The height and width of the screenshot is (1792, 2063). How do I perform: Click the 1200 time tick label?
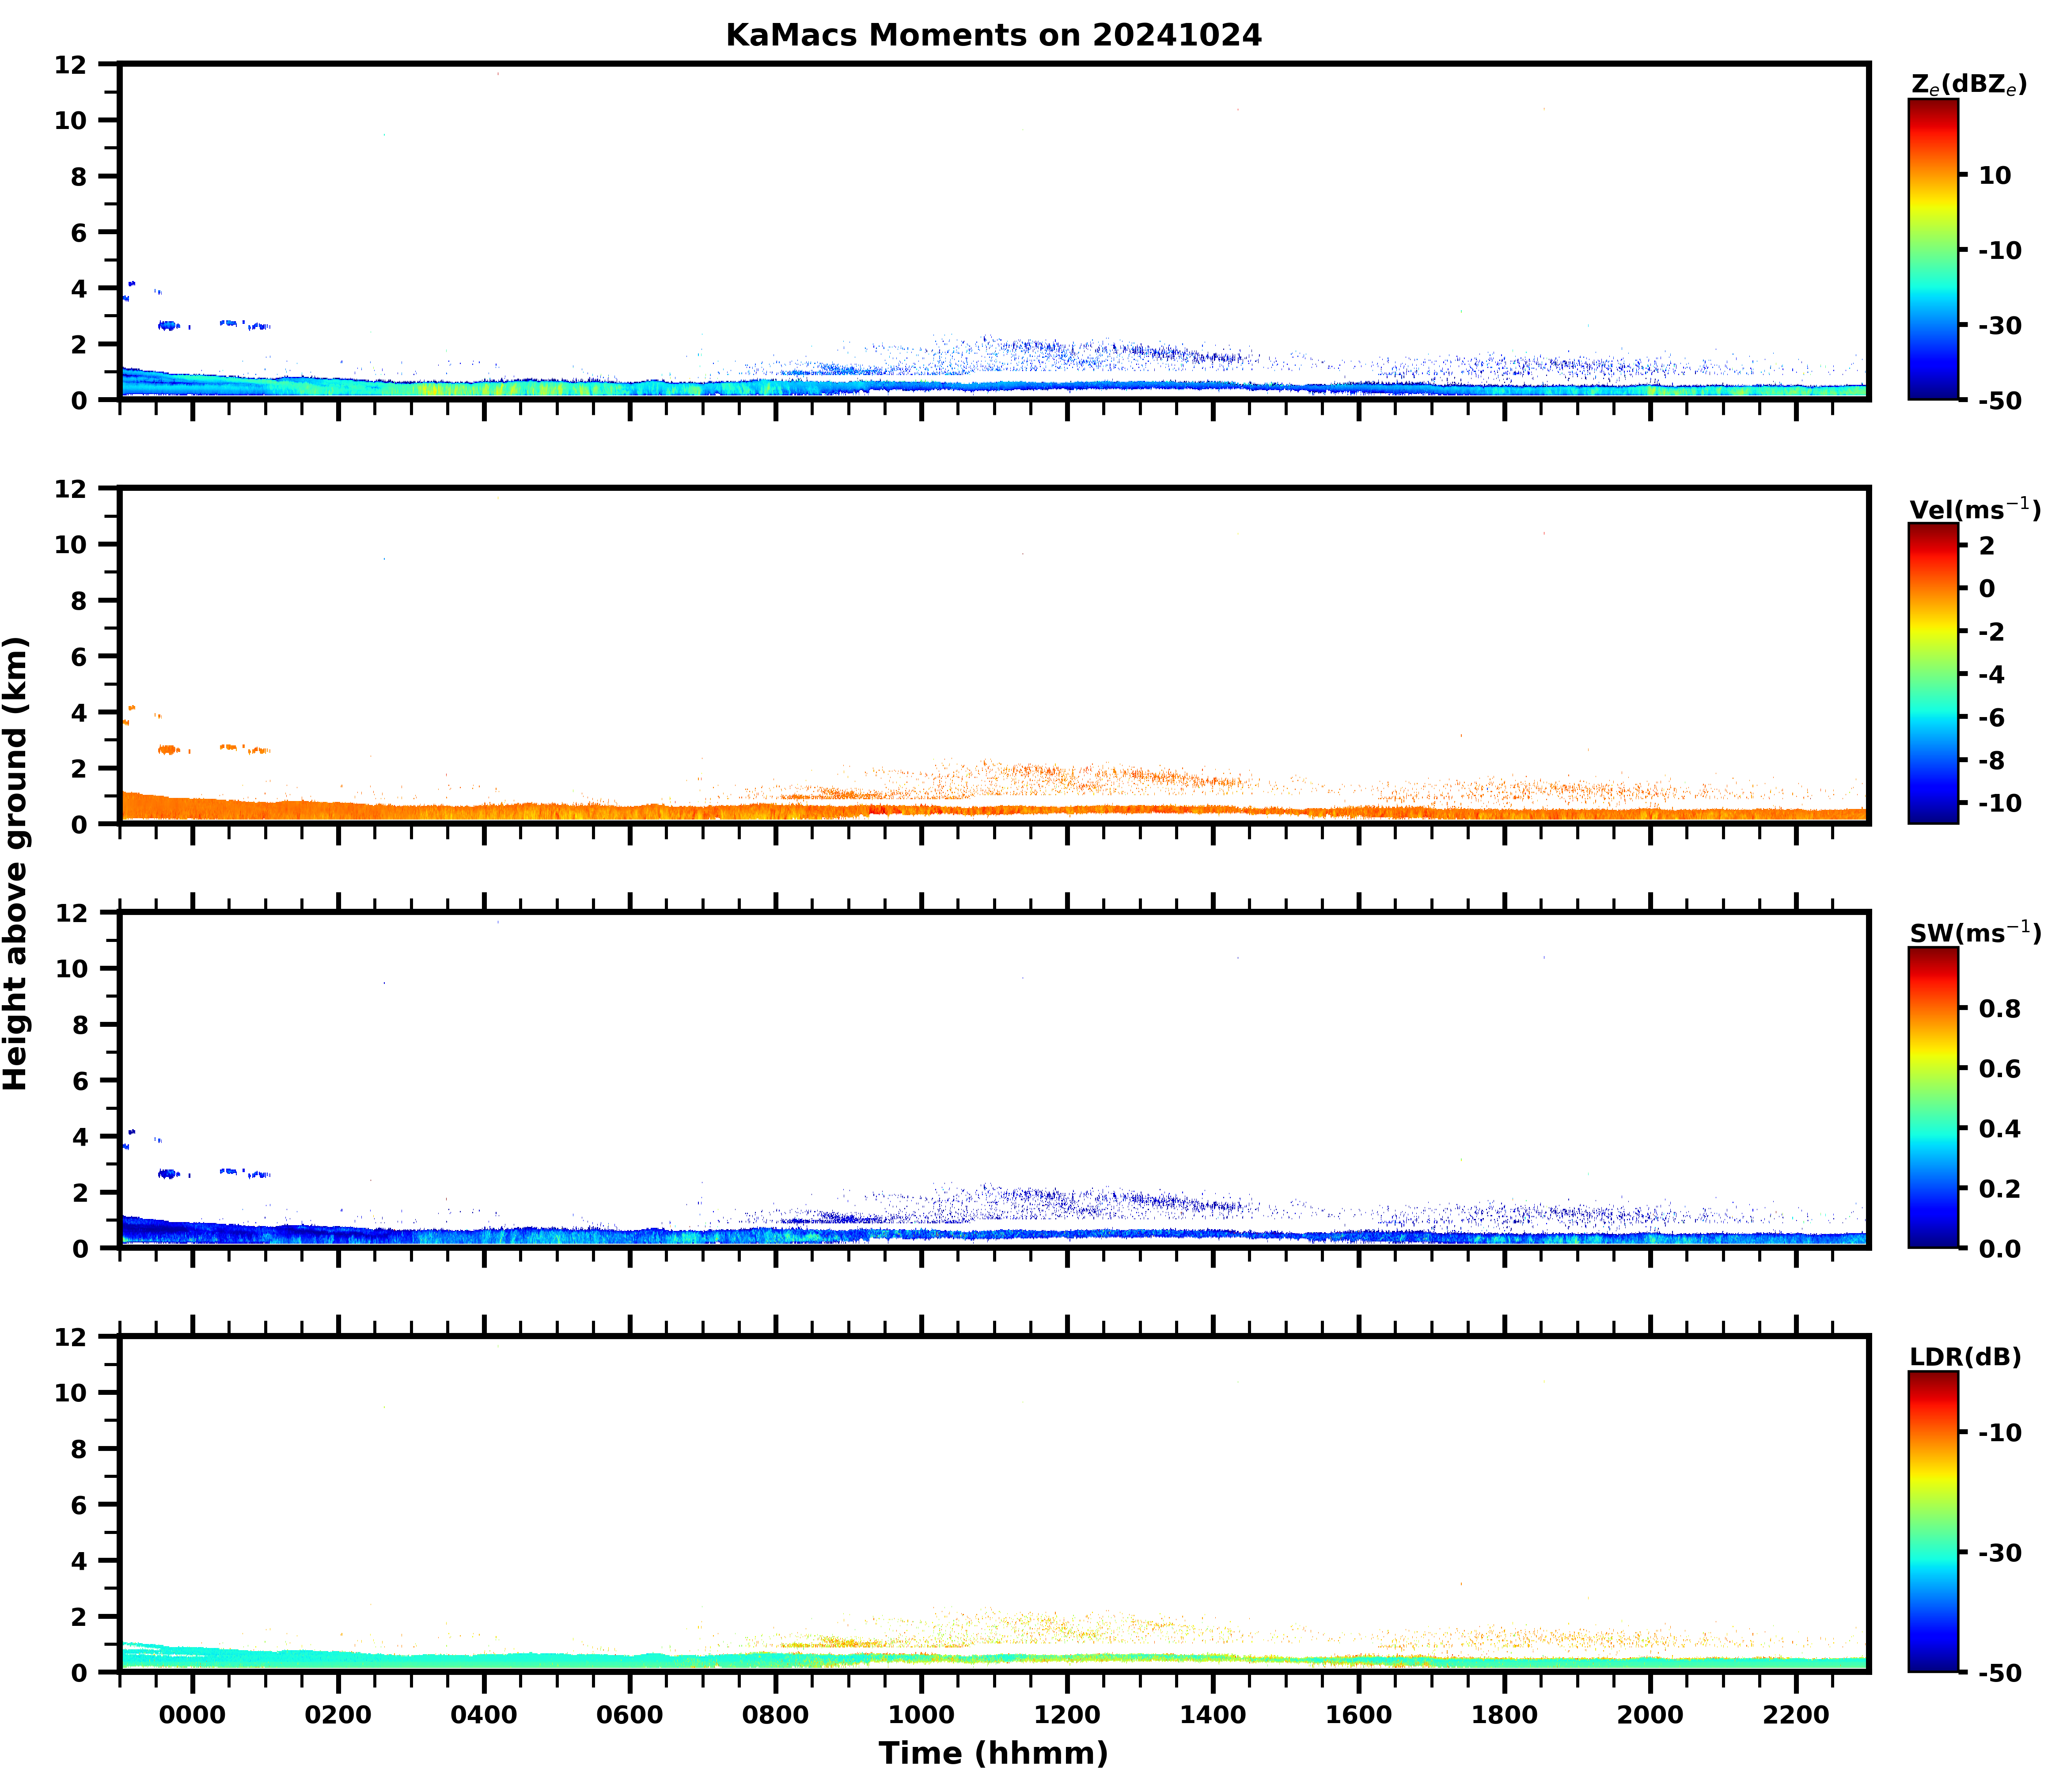click(1066, 1715)
